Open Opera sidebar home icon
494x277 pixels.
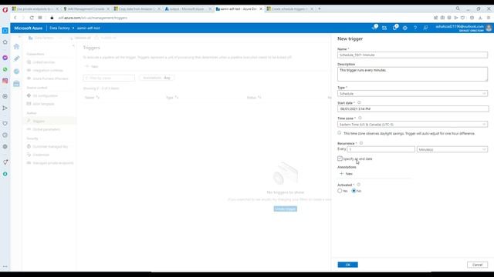5,42
